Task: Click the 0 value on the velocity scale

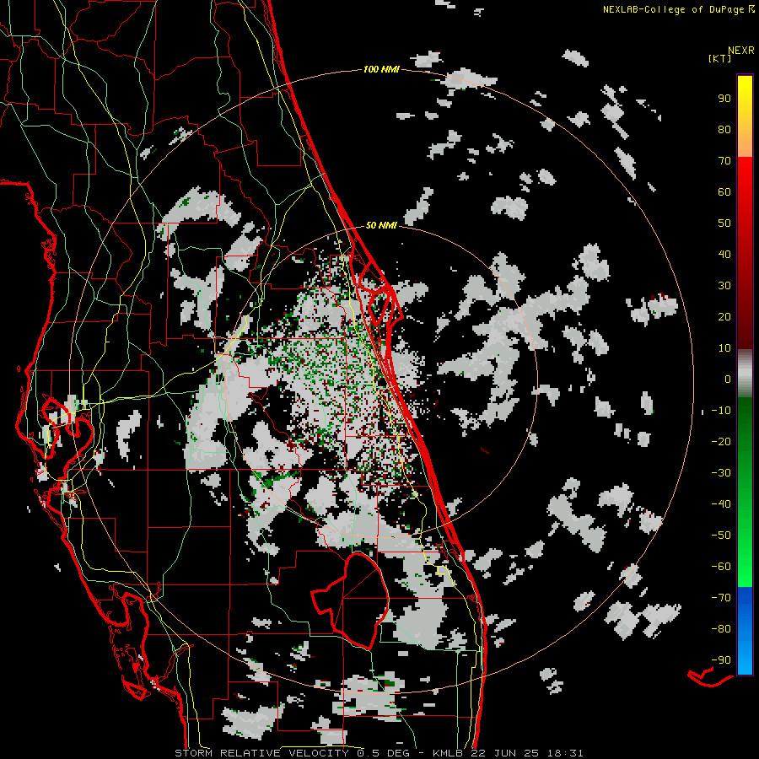Action: coord(728,379)
